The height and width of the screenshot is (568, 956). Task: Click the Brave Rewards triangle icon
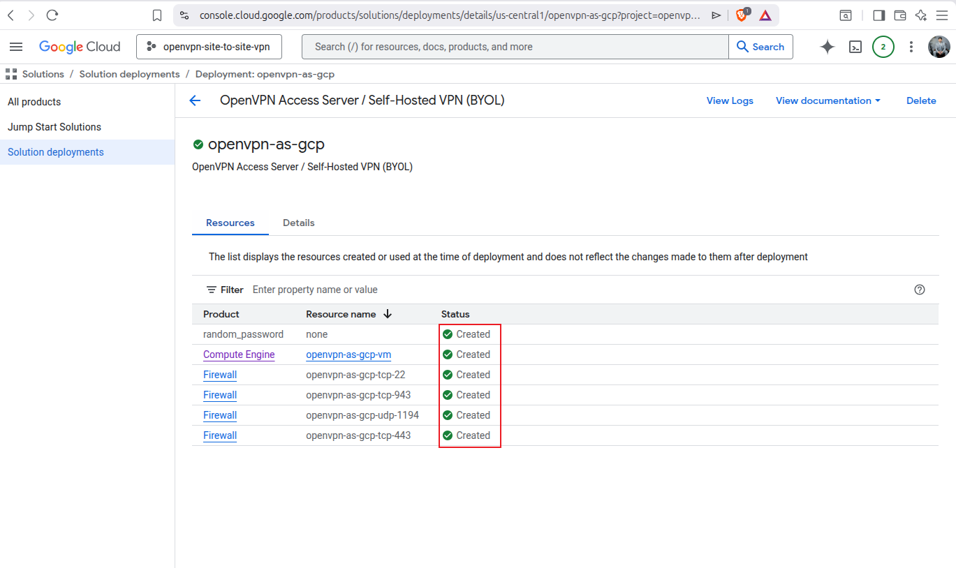click(x=765, y=15)
